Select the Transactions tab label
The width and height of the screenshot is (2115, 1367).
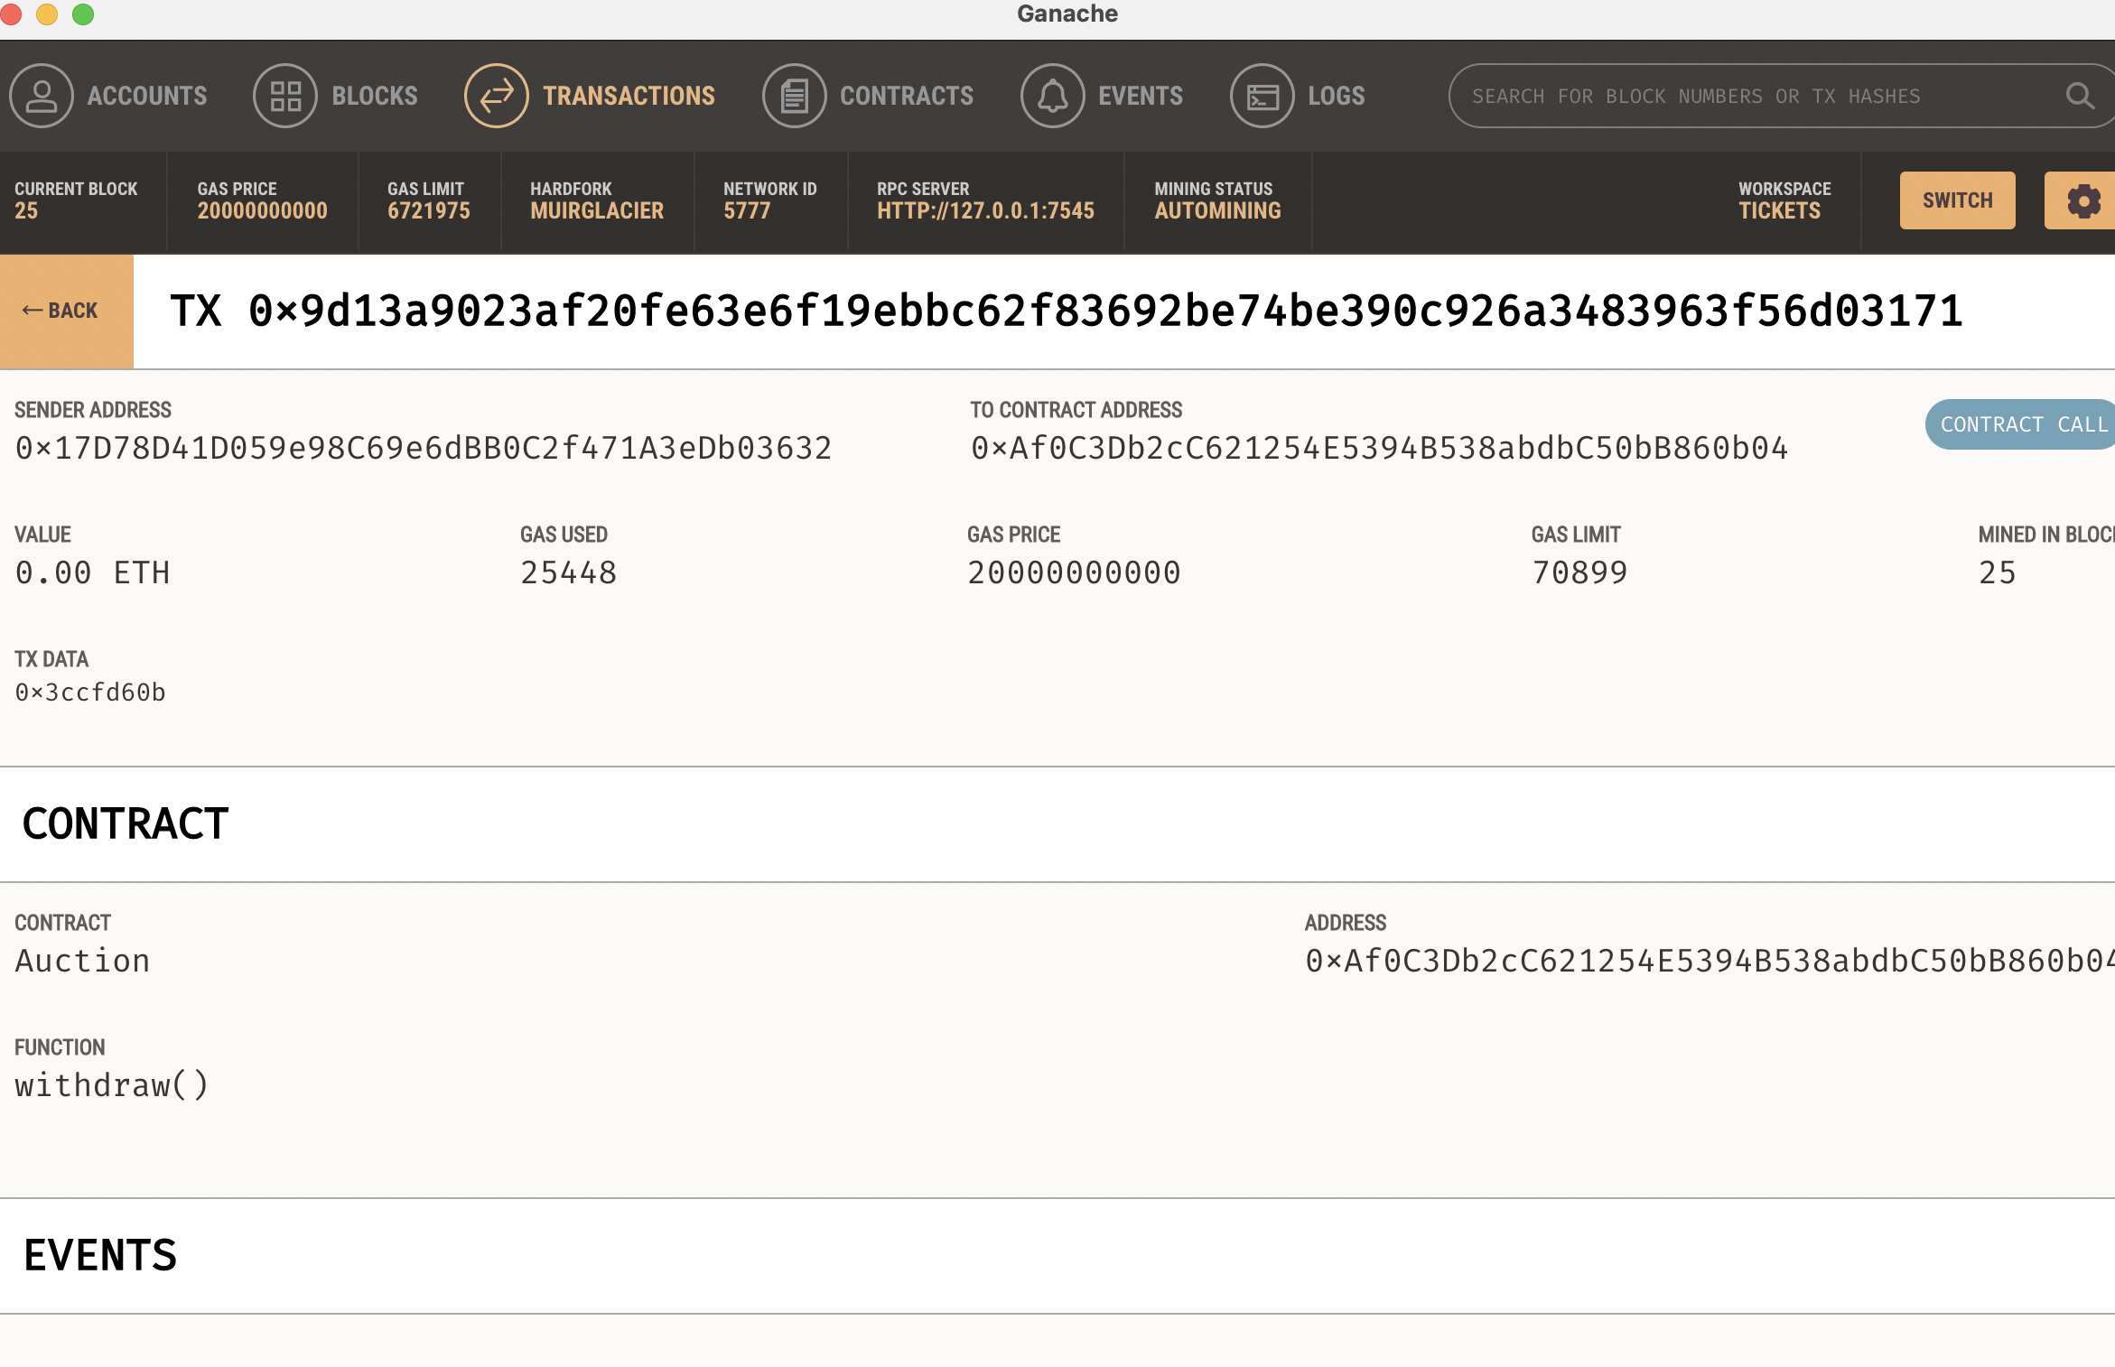(629, 96)
